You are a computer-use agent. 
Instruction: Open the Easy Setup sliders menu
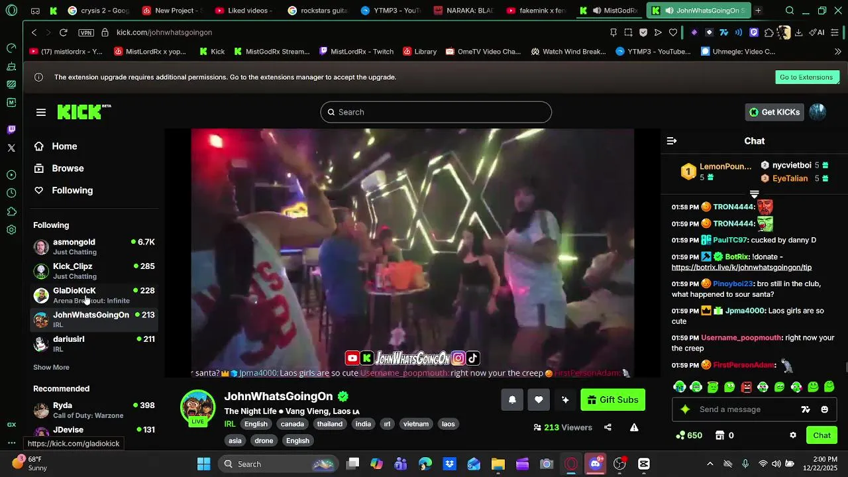(835, 32)
